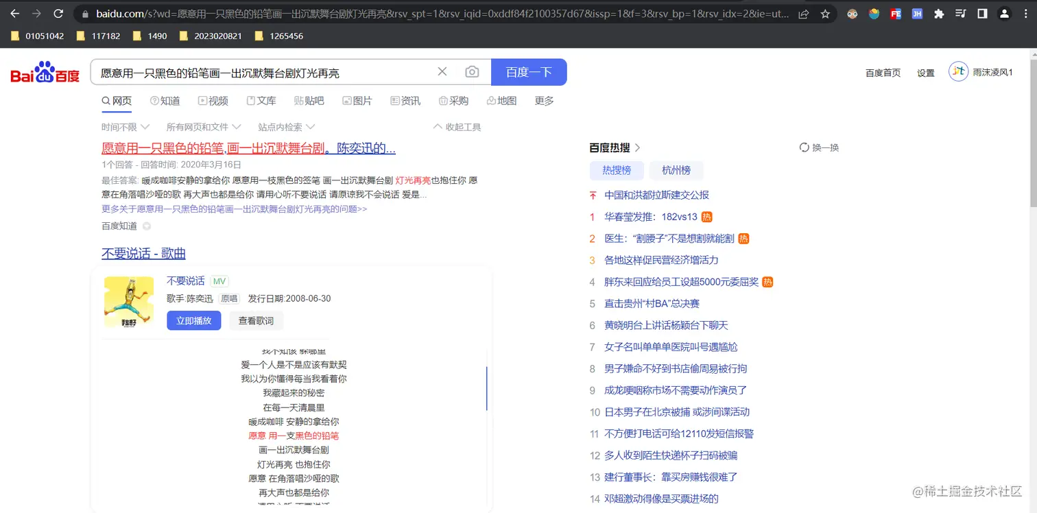The height and width of the screenshot is (513, 1037).
Task: Open the 1490 bookmark folder
Action: (150, 36)
